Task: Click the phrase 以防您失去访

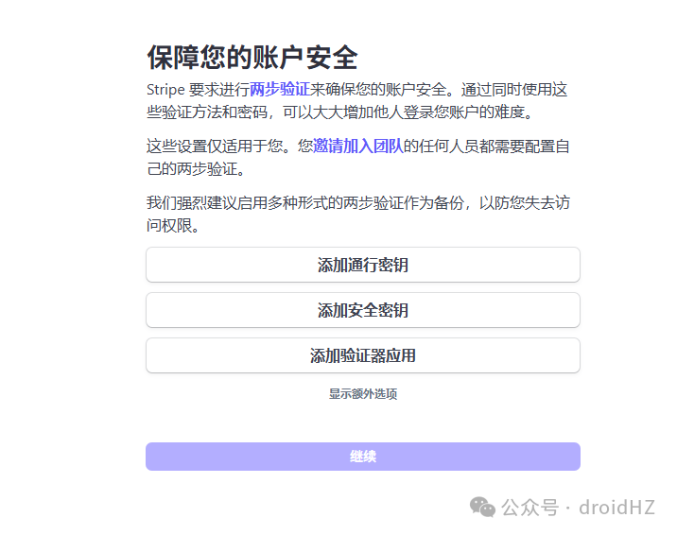Action: tap(525, 202)
